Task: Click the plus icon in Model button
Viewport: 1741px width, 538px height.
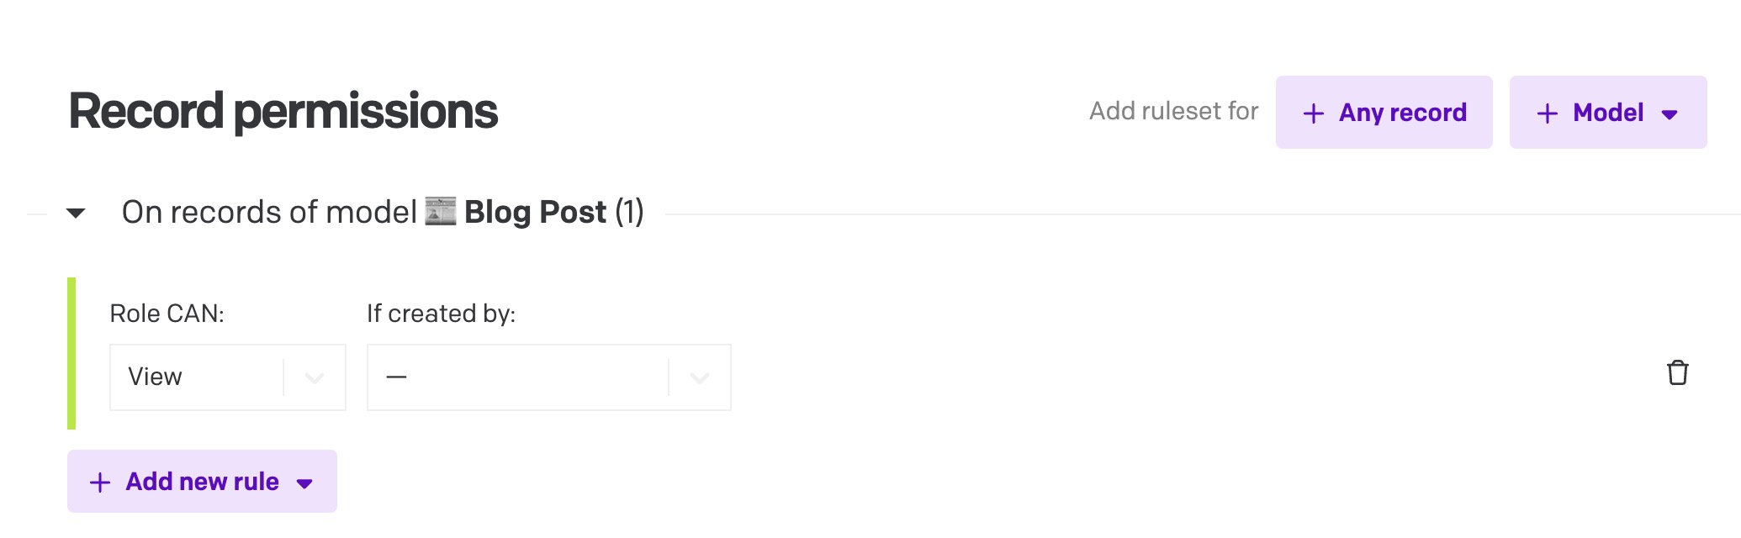Action: click(x=1548, y=112)
